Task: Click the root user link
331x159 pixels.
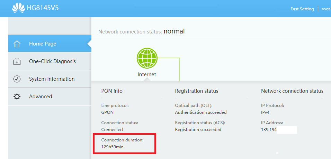Action: (x=325, y=9)
